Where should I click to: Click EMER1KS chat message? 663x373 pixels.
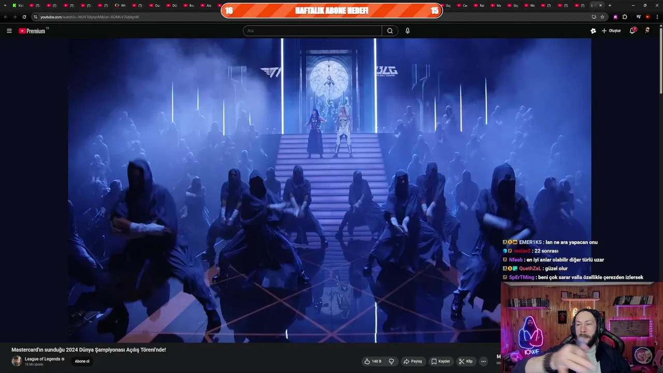tap(550, 242)
